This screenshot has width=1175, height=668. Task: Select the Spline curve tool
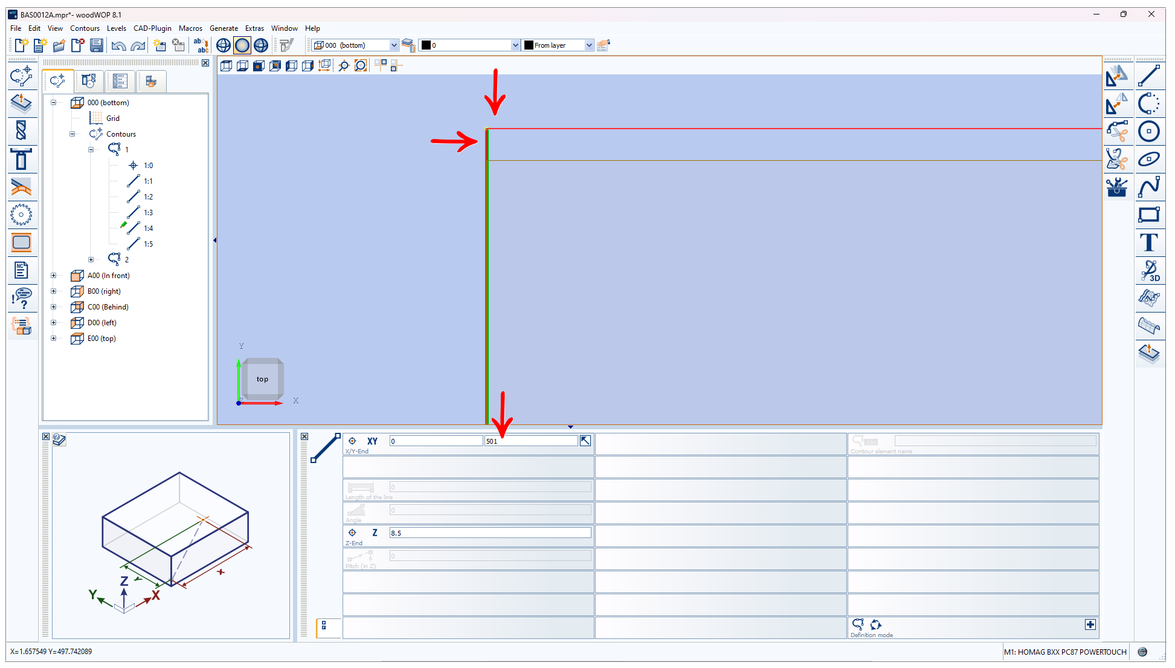point(1148,187)
